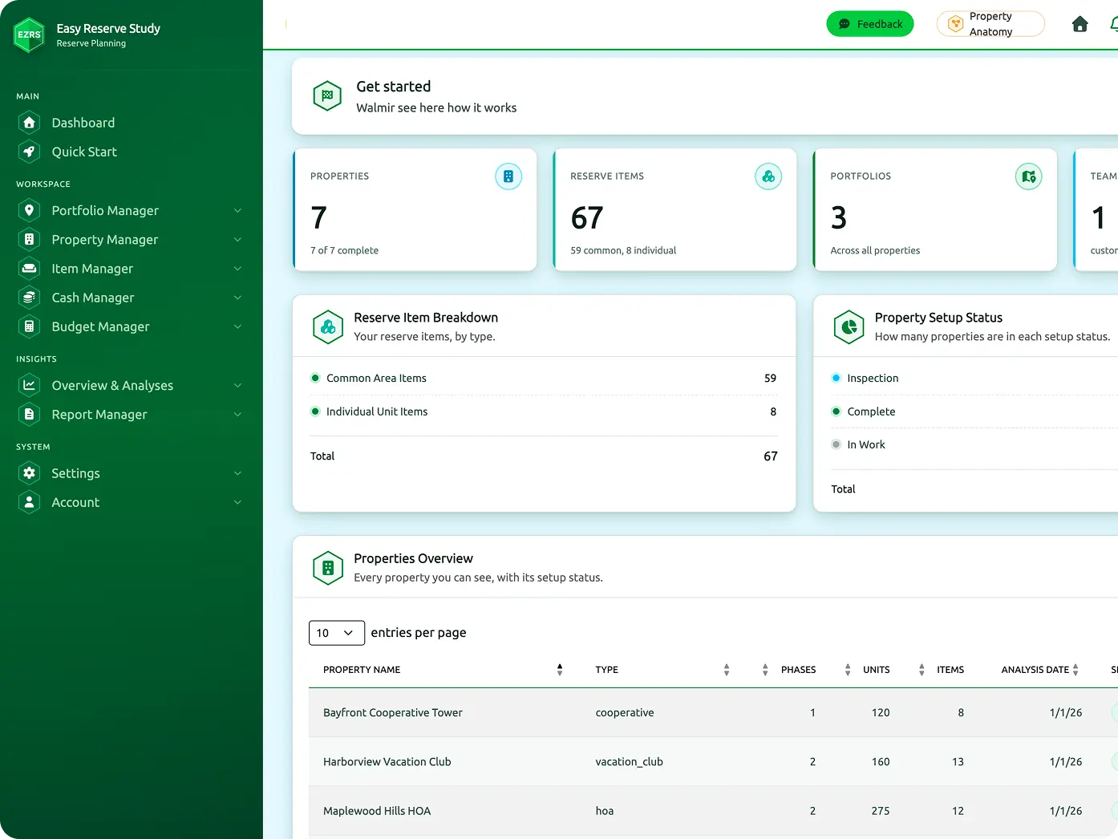Open the Report Manager menu item
This screenshot has height=839, width=1118.
tap(132, 414)
